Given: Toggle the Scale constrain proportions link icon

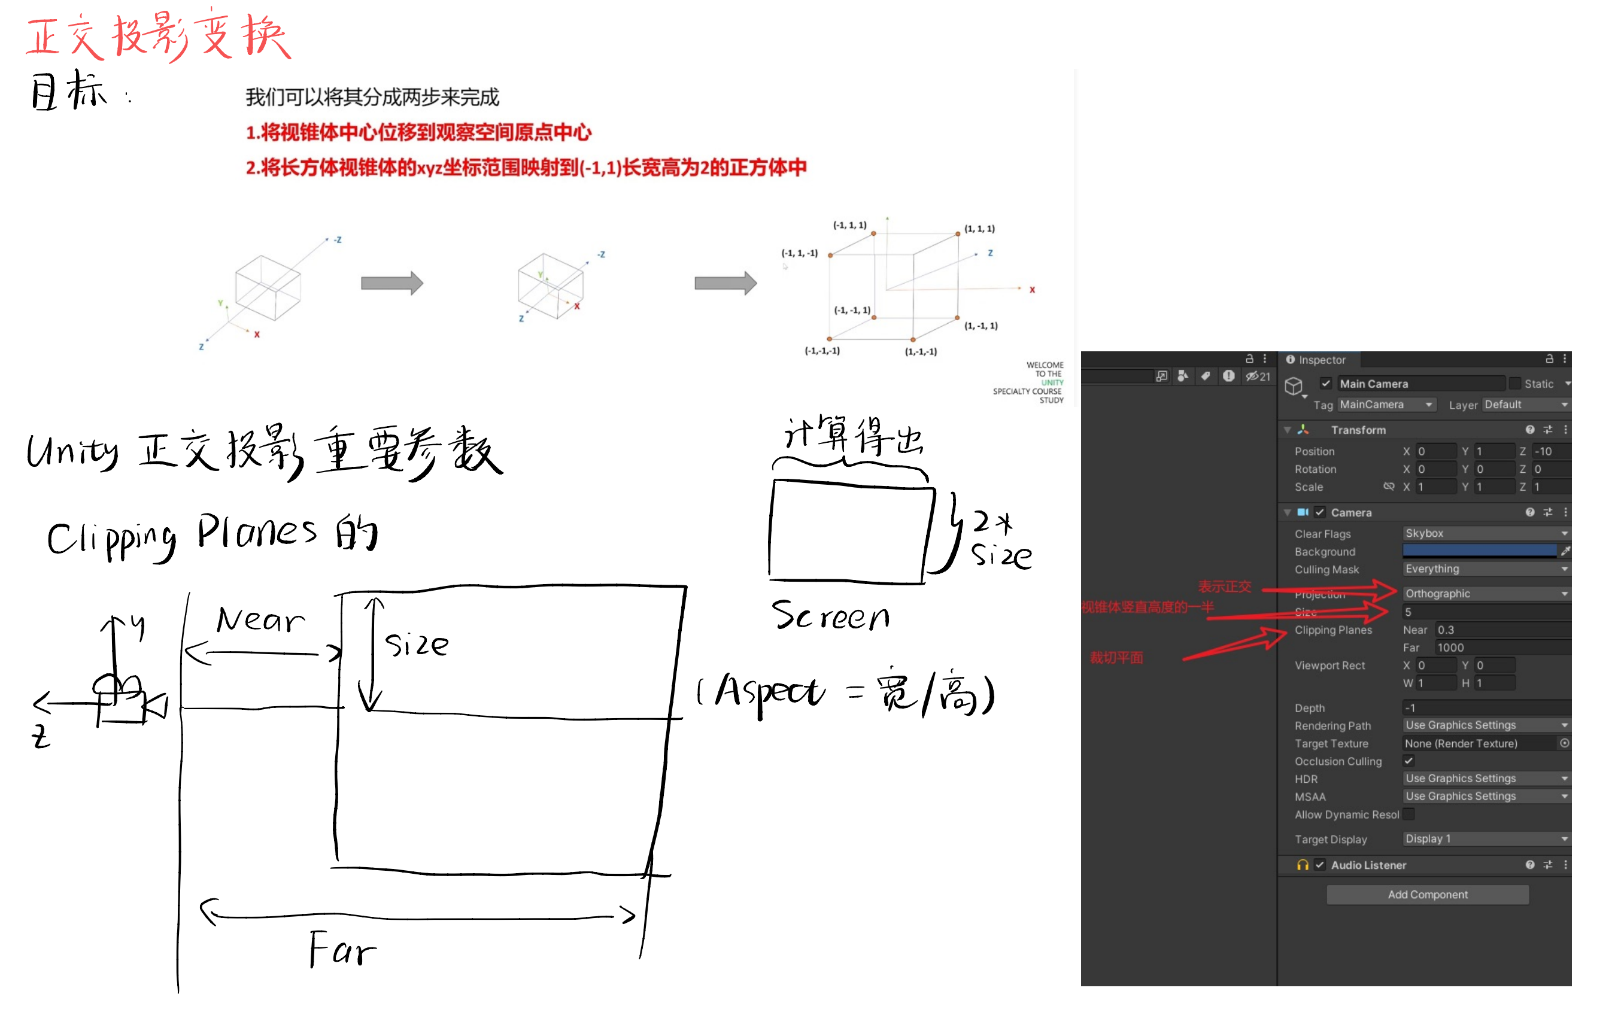Looking at the screenshot, I should (x=1388, y=486).
